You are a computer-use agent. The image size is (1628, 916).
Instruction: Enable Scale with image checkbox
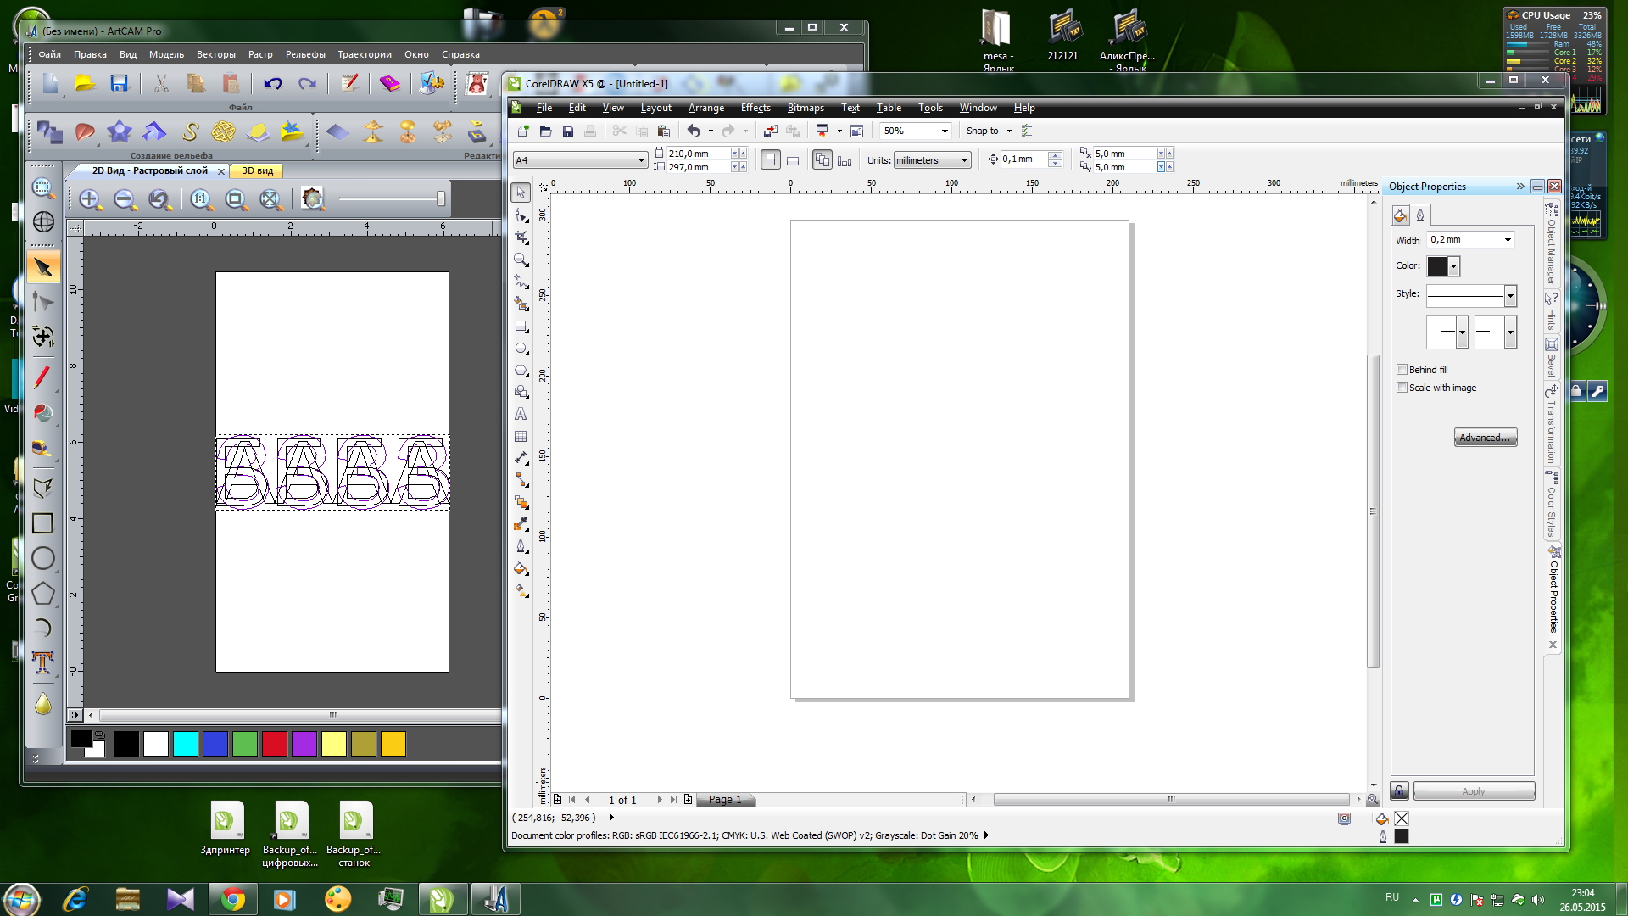1402,388
